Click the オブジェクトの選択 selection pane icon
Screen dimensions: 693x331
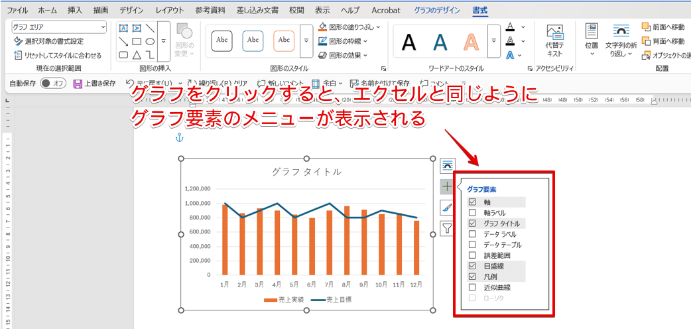pos(646,55)
